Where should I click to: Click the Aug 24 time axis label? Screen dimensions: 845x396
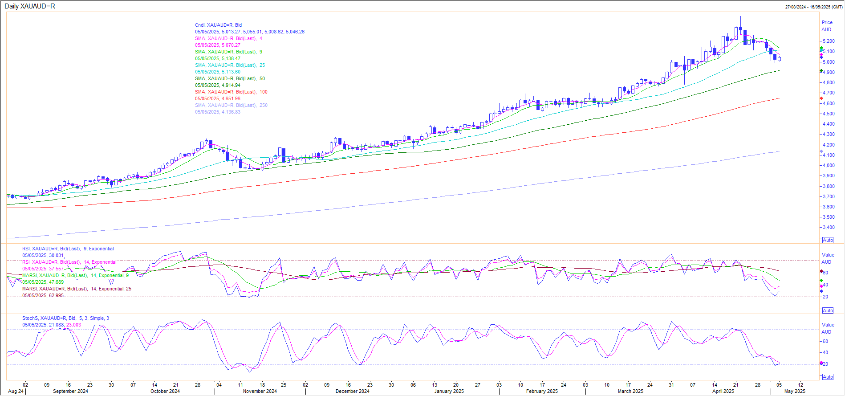tap(16, 391)
